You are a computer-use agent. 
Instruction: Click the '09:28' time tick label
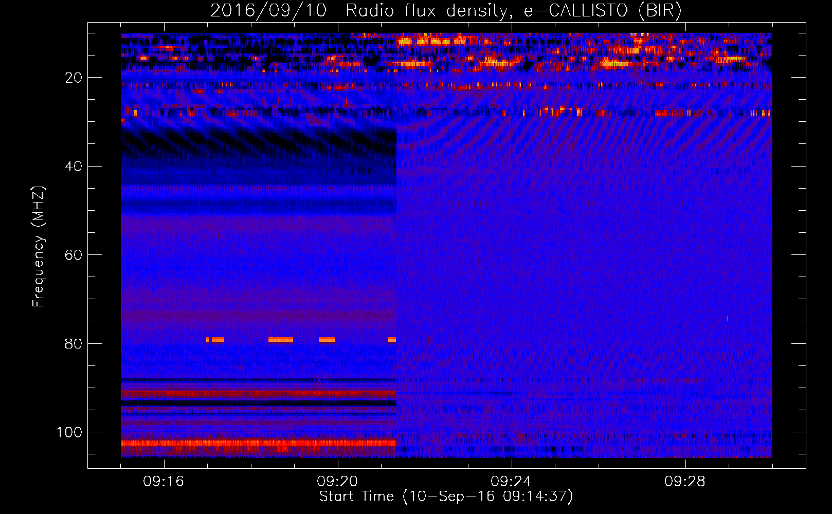pos(685,482)
